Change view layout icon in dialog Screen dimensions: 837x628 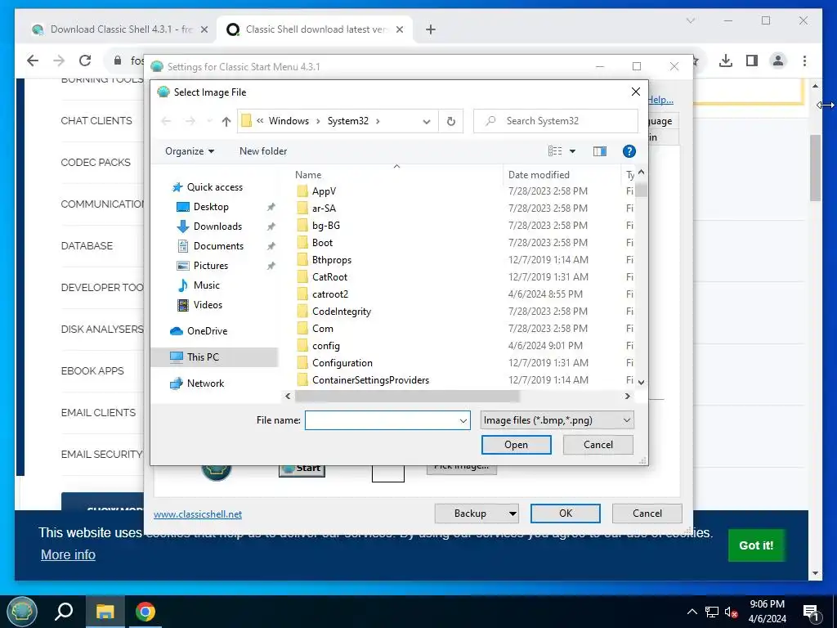pyautogui.click(x=555, y=151)
